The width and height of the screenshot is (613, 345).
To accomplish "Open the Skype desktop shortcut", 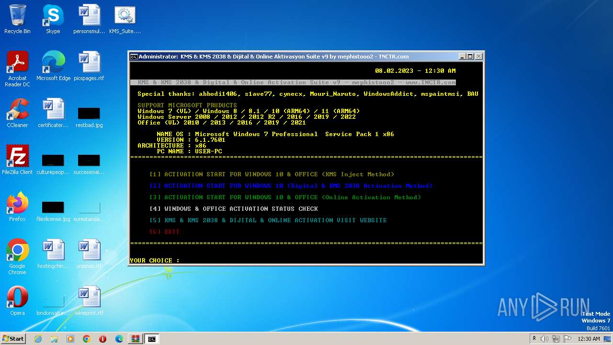I will [53, 19].
